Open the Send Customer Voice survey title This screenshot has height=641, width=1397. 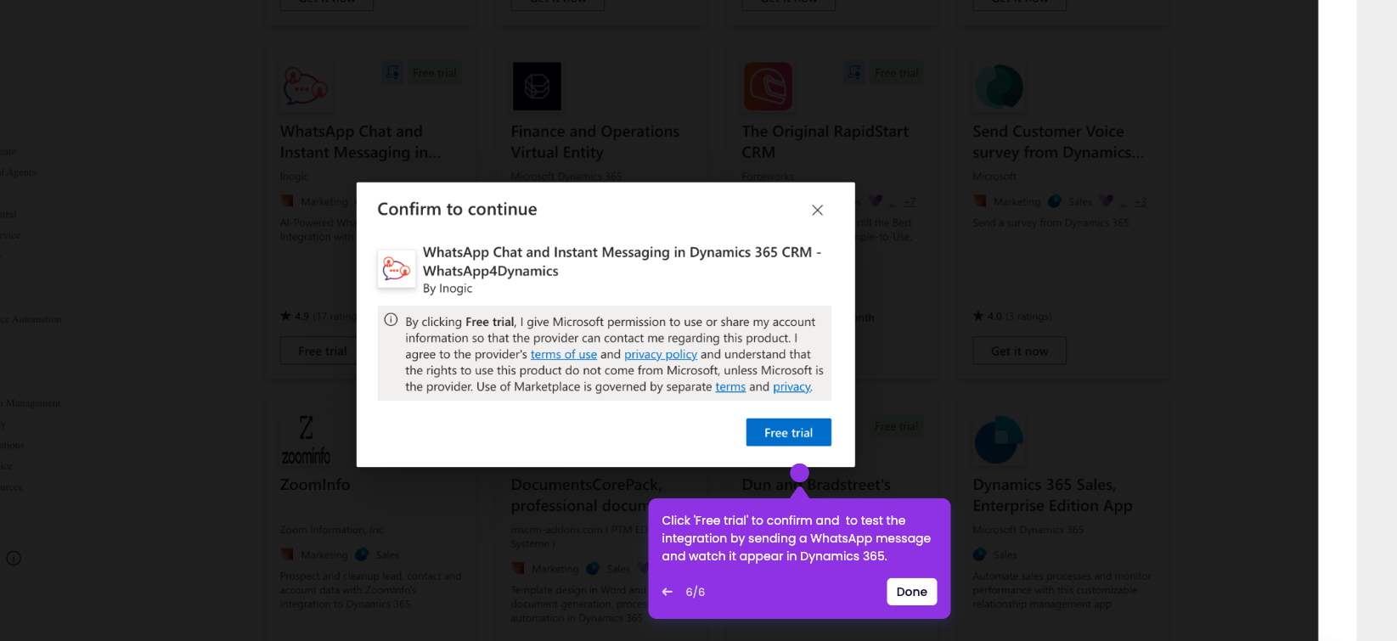1057,142
